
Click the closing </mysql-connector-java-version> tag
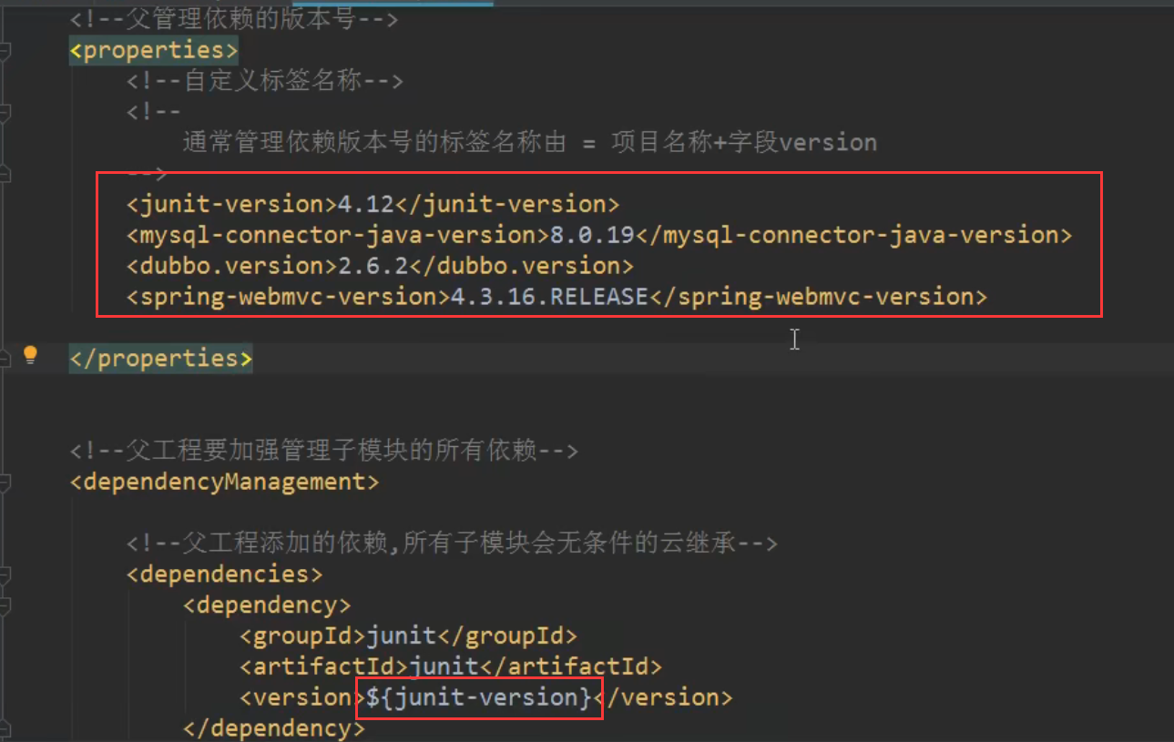[x=854, y=235]
